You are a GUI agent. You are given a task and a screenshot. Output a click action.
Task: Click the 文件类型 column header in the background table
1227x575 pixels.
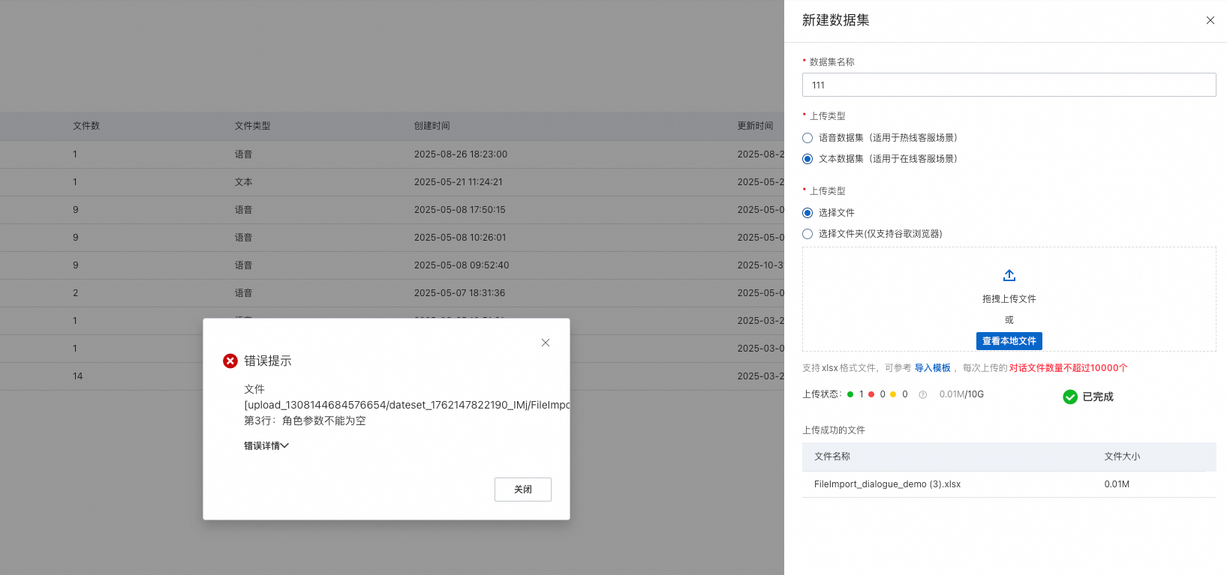[x=252, y=126]
